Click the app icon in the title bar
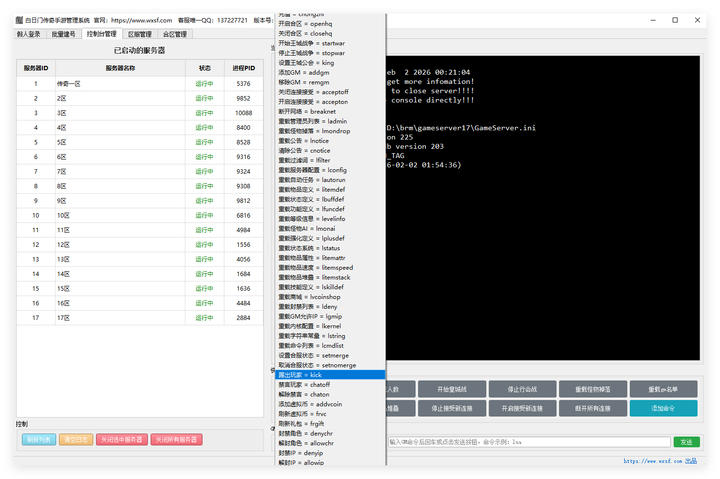The width and height of the screenshot is (720, 479). tap(19, 20)
